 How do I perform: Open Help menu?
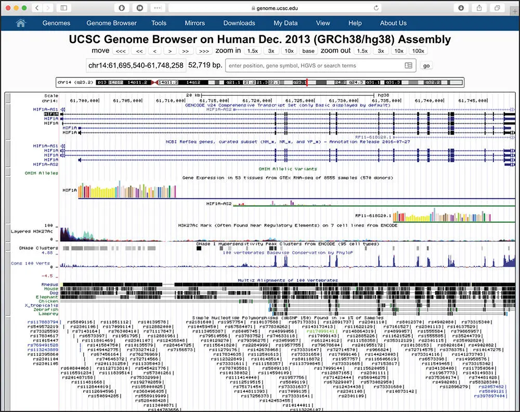pos(355,23)
